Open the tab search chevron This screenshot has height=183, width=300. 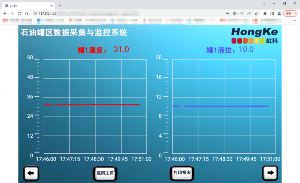(x=264, y=4)
